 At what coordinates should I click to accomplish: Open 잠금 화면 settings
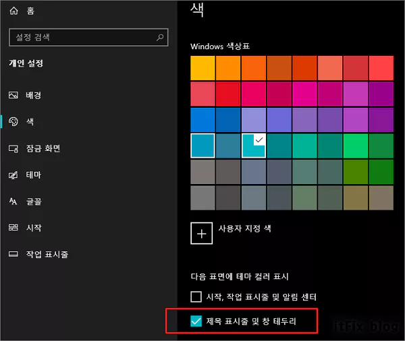coord(43,148)
